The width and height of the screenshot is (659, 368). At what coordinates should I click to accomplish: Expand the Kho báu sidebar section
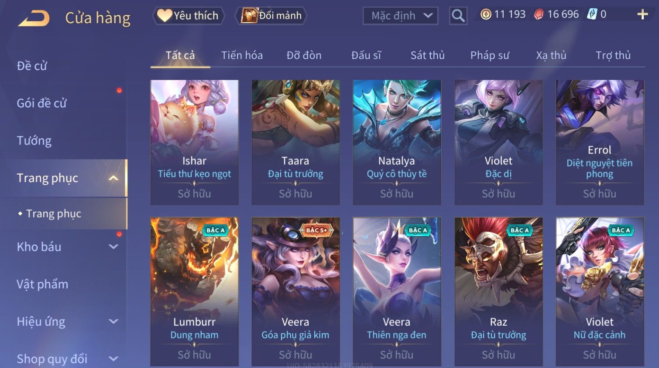(x=113, y=247)
